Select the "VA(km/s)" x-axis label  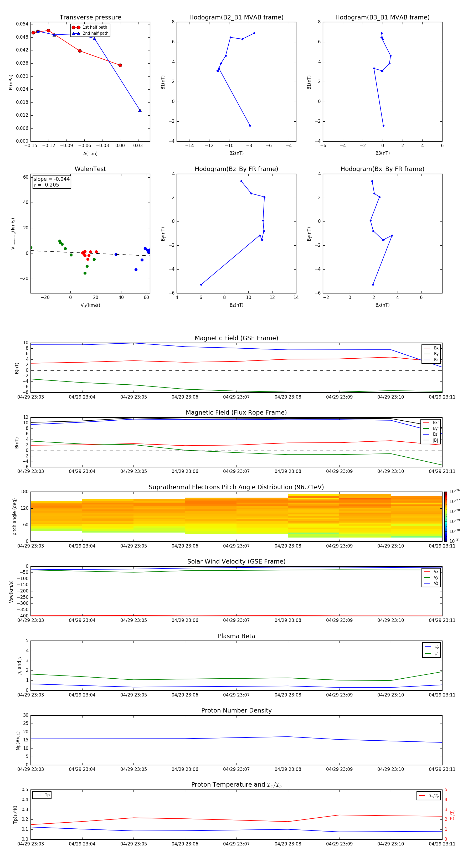90,306
